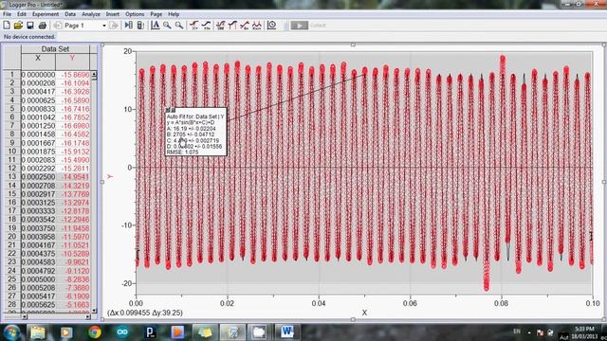Save the experiment with the disk icon

29,26
